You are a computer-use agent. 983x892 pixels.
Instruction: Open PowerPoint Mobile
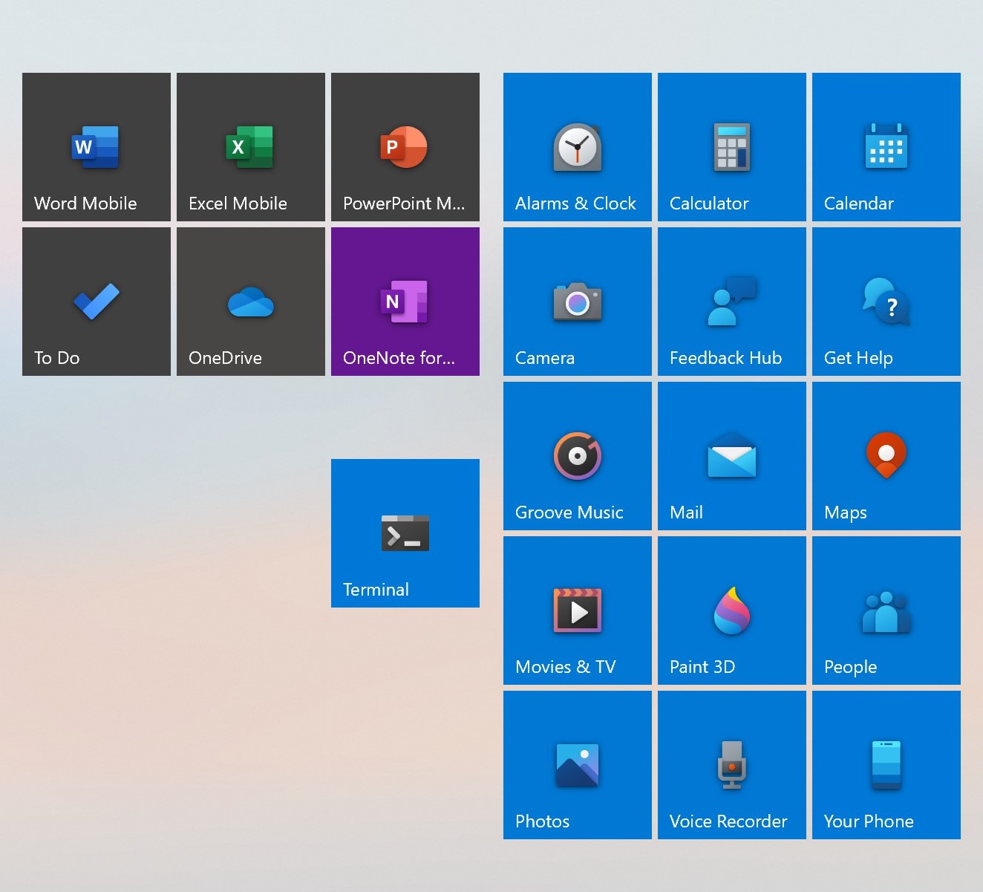point(405,147)
